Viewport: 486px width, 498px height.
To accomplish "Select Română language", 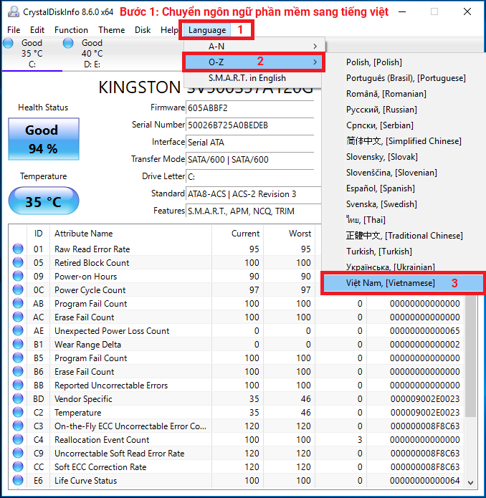I will [x=386, y=94].
